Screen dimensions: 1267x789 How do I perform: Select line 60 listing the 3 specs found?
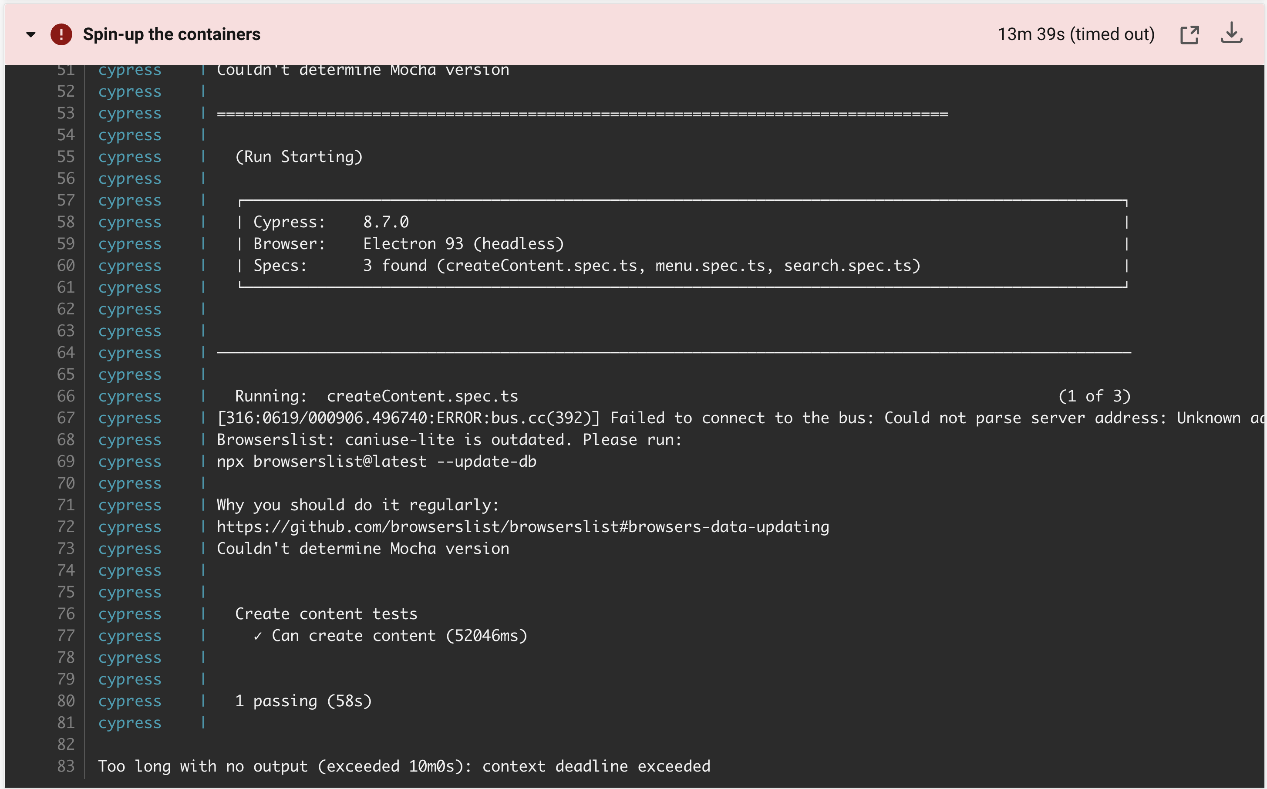tap(66, 265)
